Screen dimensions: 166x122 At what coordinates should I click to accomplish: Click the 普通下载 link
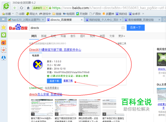click(x=68, y=81)
